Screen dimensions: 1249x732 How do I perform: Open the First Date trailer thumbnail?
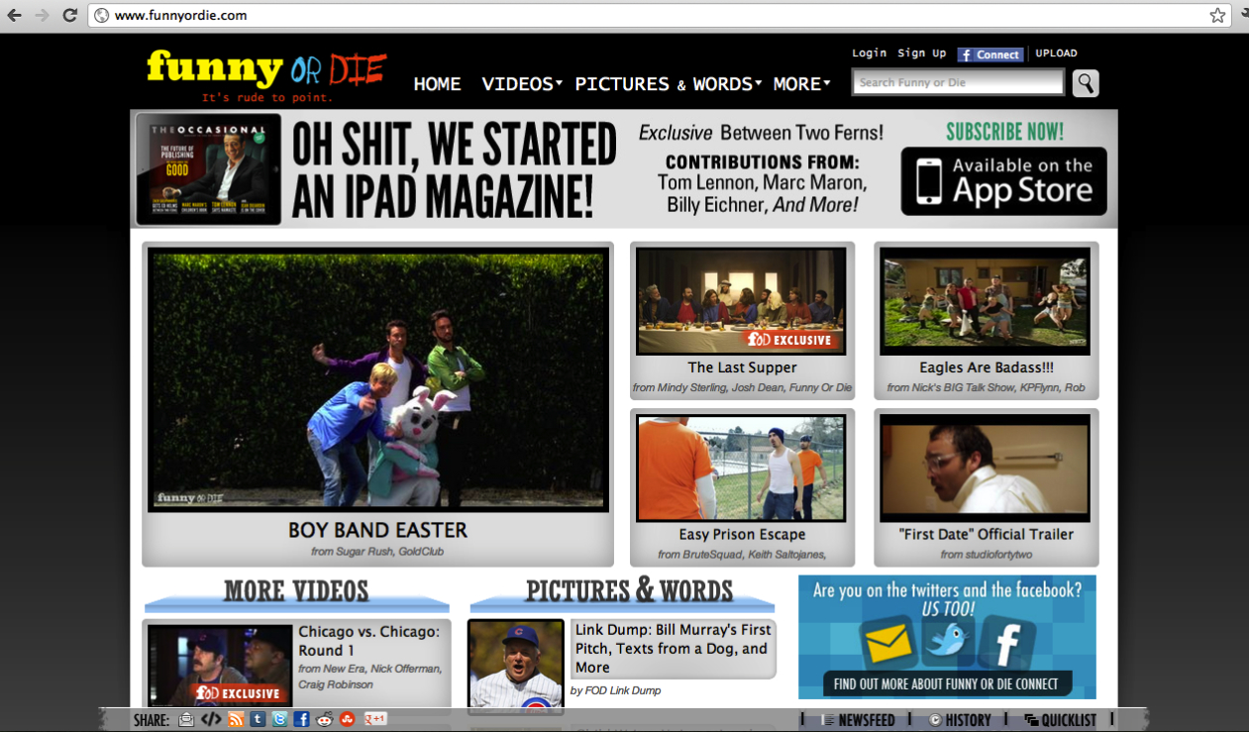point(986,468)
